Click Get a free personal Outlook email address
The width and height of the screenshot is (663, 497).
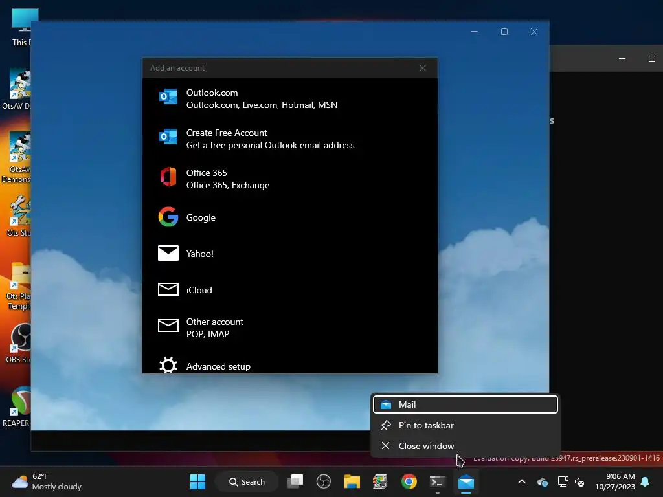pos(270,146)
